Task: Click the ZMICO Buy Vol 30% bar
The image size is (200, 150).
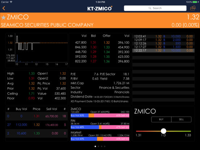Action: click(x=80, y=116)
